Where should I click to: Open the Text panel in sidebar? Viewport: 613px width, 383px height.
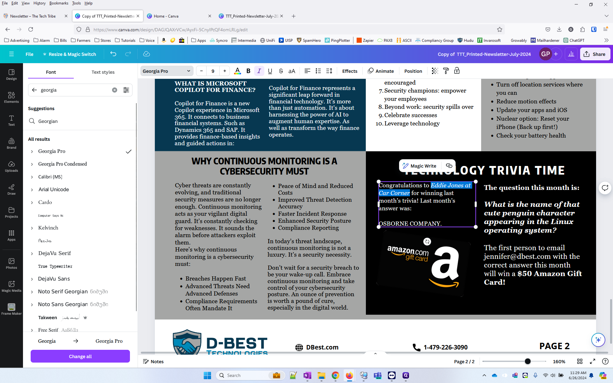11,121
